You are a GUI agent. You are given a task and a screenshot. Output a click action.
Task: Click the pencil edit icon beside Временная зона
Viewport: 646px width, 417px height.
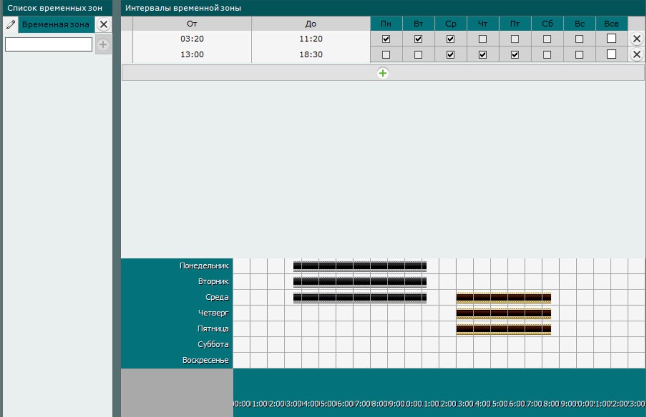pos(10,24)
